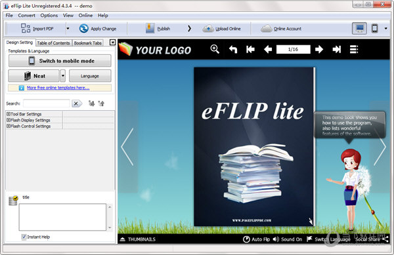
Task: Toggle Auto Flip at the bottom bar
Action: tap(256, 239)
